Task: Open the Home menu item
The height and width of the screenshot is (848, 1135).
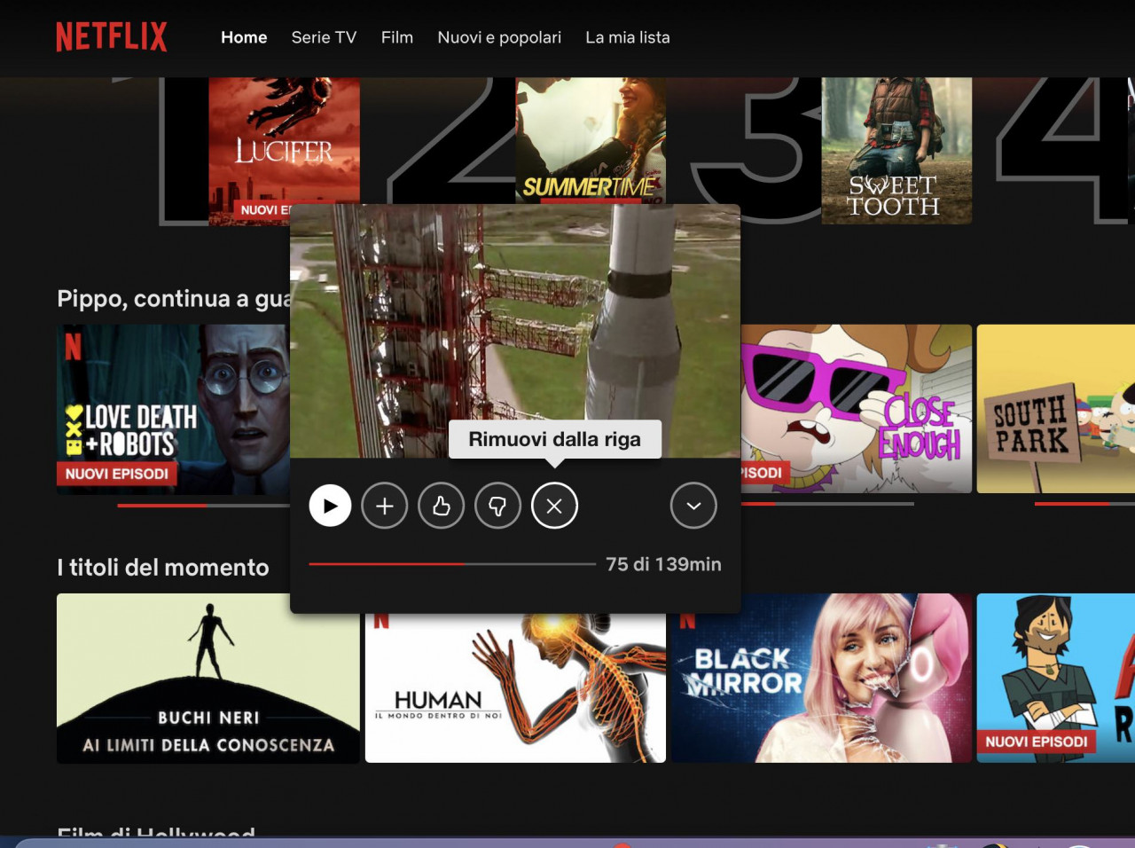Action: click(x=244, y=37)
